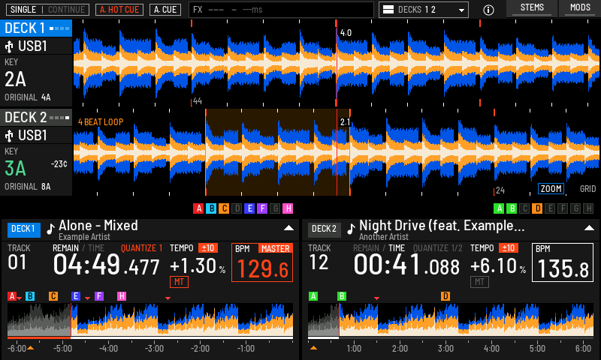Select empty hot cue D in Deck 1 row
Image resolution: width=601 pixels, height=360 pixels.
[x=237, y=208]
